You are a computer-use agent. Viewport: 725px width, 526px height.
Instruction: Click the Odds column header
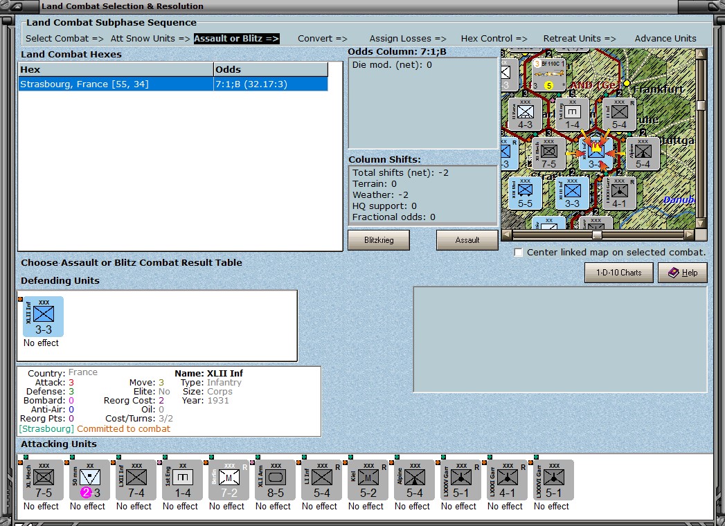(271, 69)
